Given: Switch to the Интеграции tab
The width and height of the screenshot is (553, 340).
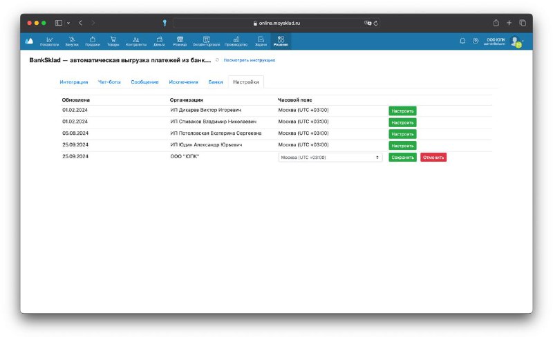Looking at the screenshot, I should coord(74,82).
